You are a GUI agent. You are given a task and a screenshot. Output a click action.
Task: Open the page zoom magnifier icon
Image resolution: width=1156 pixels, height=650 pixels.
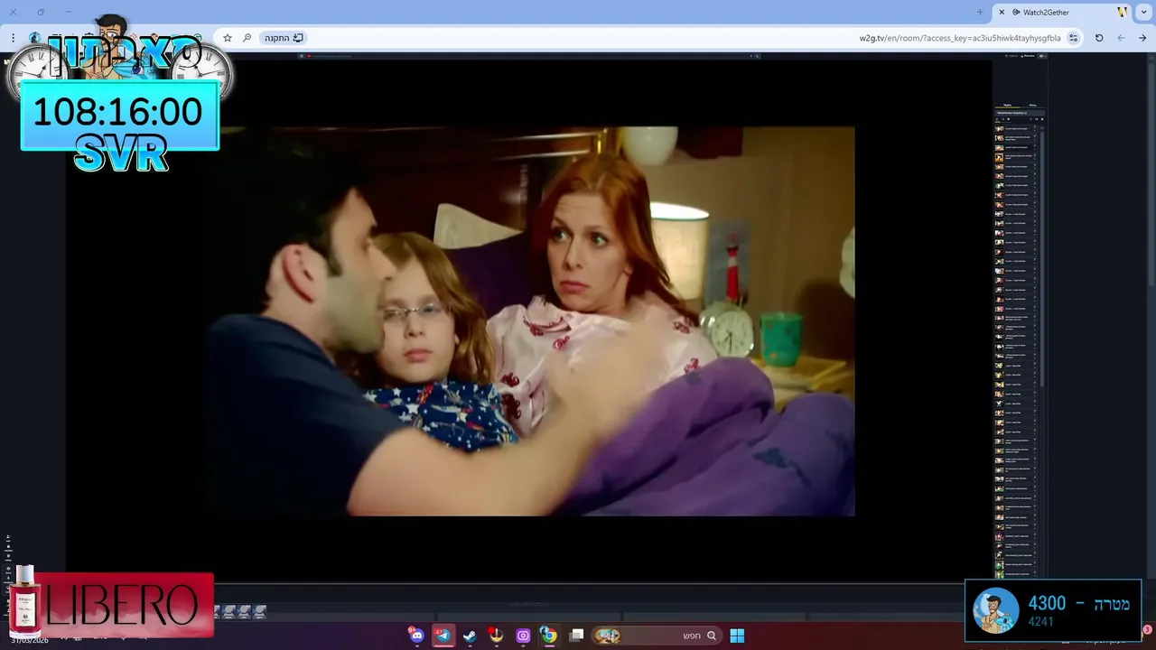[x=247, y=38]
